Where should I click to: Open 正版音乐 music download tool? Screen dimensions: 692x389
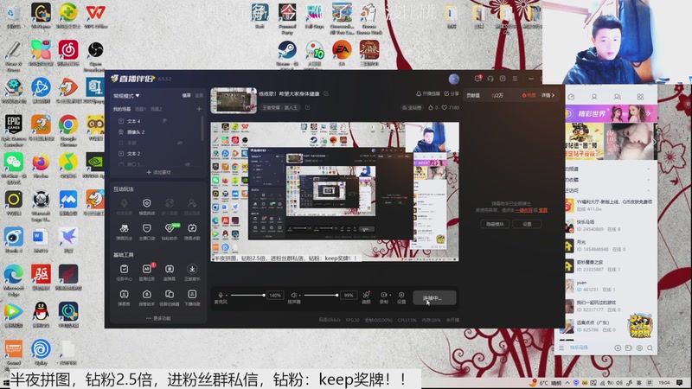coord(192,271)
